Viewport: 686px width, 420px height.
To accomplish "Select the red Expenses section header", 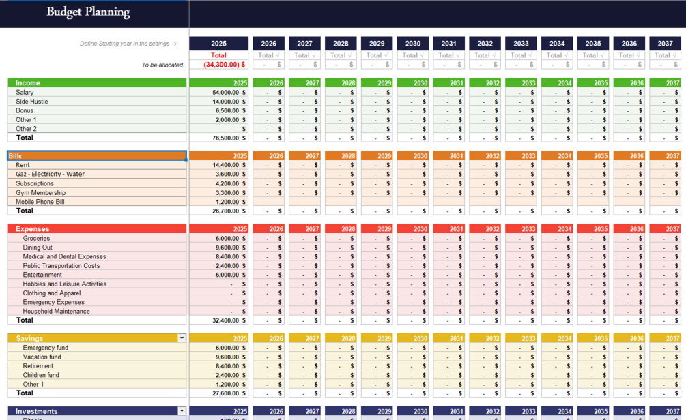I will click(97, 228).
